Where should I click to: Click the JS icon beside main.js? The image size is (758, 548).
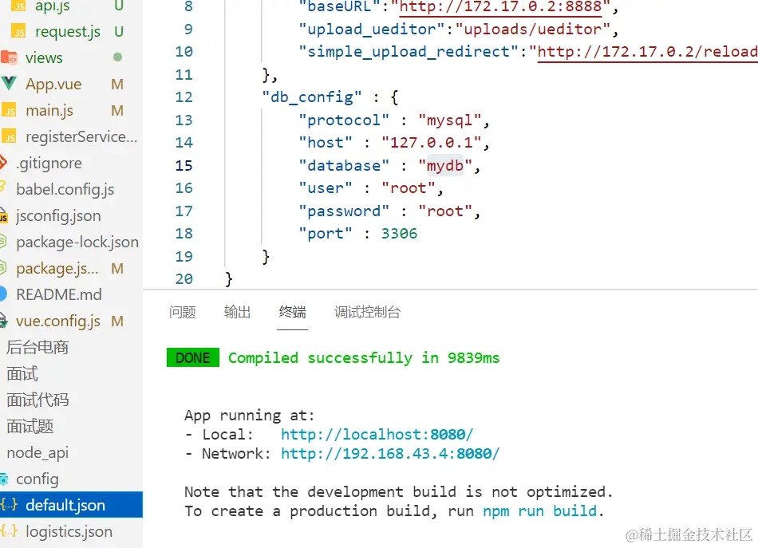pos(10,111)
